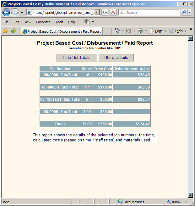Click the Add to Favorites icon
The image size is (195, 206).
pos(14,31)
